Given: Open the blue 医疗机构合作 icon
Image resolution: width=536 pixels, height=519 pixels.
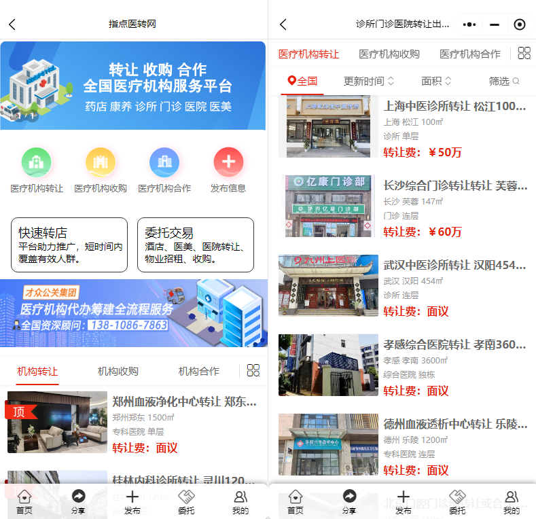Looking at the screenshot, I should (164, 162).
